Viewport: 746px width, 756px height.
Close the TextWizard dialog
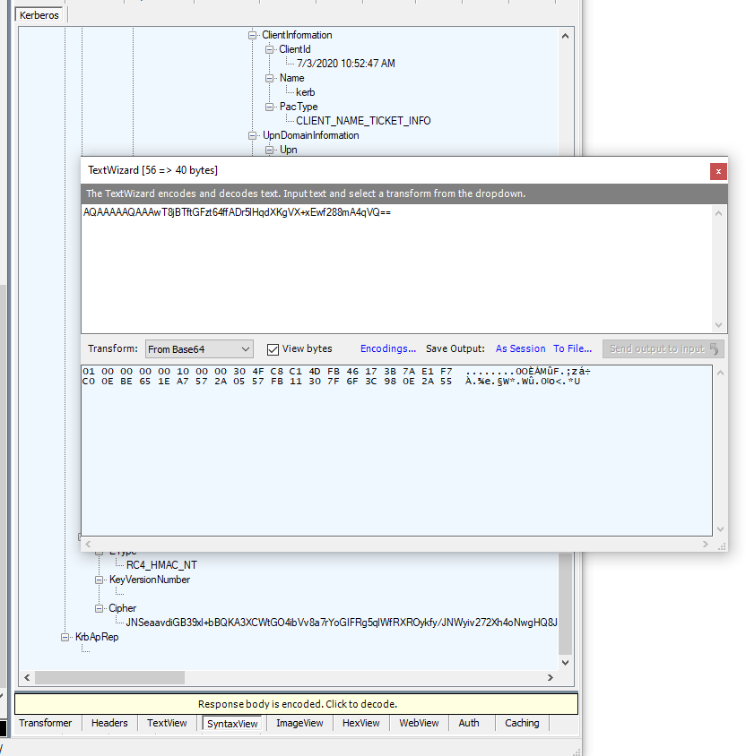pyautogui.click(x=717, y=170)
